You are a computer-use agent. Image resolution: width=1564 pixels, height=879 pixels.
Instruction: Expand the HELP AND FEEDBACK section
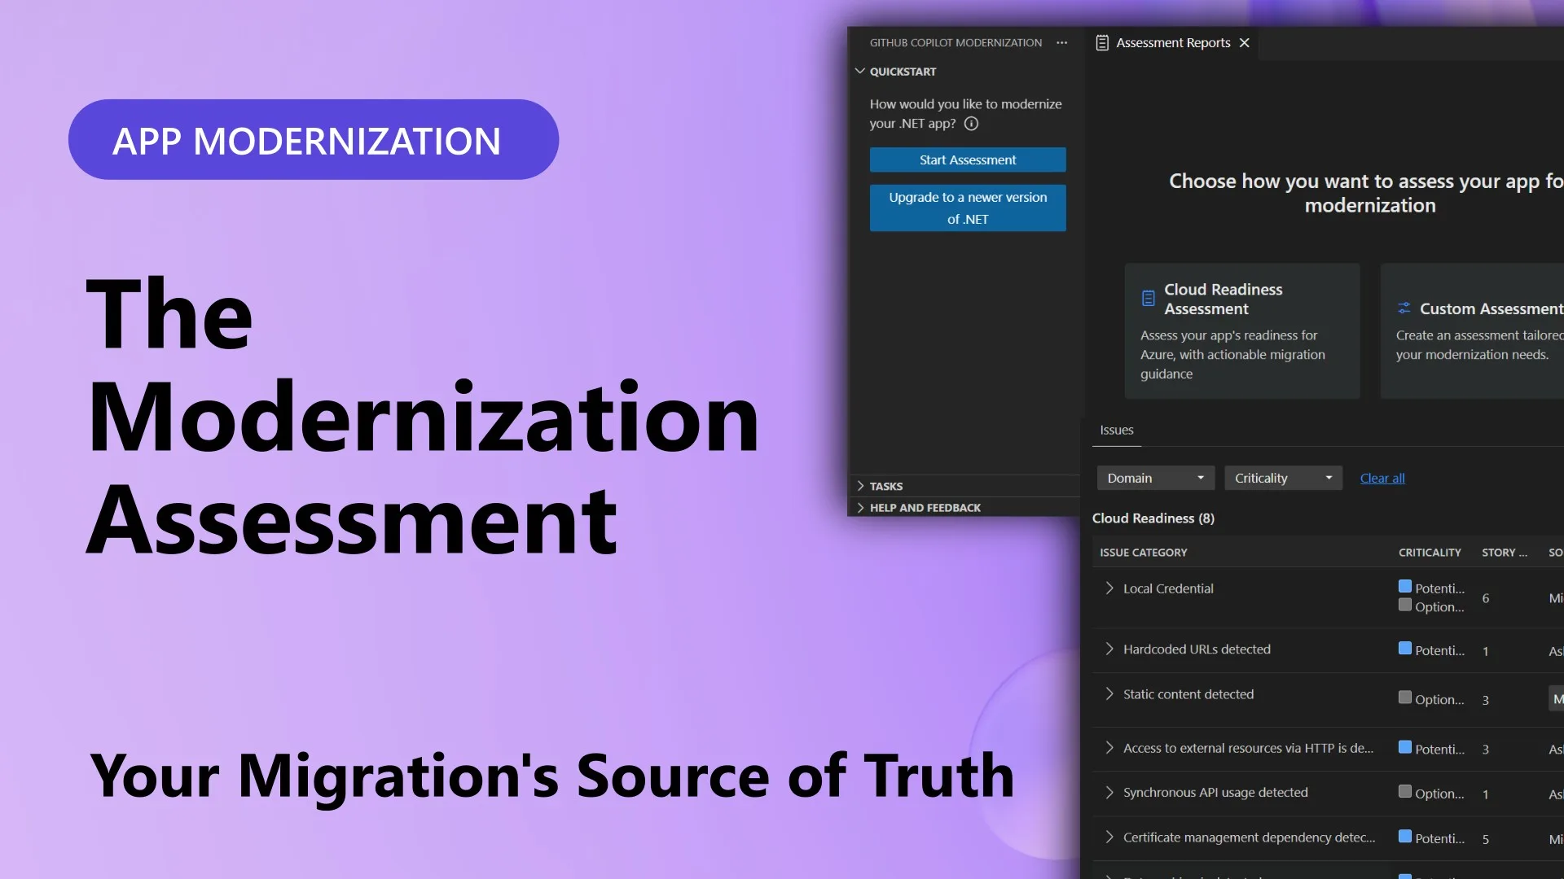tap(861, 507)
